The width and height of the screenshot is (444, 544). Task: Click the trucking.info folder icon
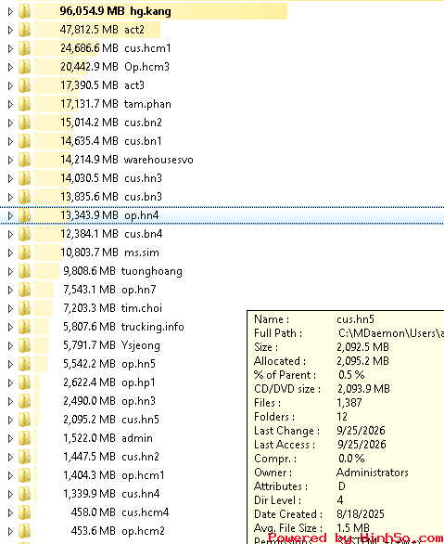point(25,327)
